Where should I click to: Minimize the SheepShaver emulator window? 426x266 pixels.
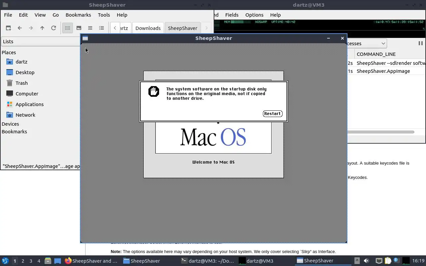point(328,38)
